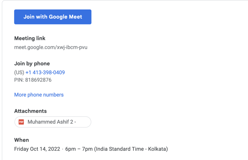
Task: Click the 413-398-0409 digits of phone number
Action: coord(48,72)
